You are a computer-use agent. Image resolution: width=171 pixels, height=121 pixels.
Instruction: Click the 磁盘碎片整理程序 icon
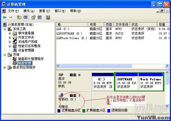coord(15,59)
